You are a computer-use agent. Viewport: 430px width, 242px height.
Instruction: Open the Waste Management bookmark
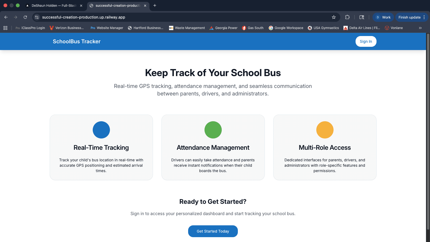click(x=187, y=28)
